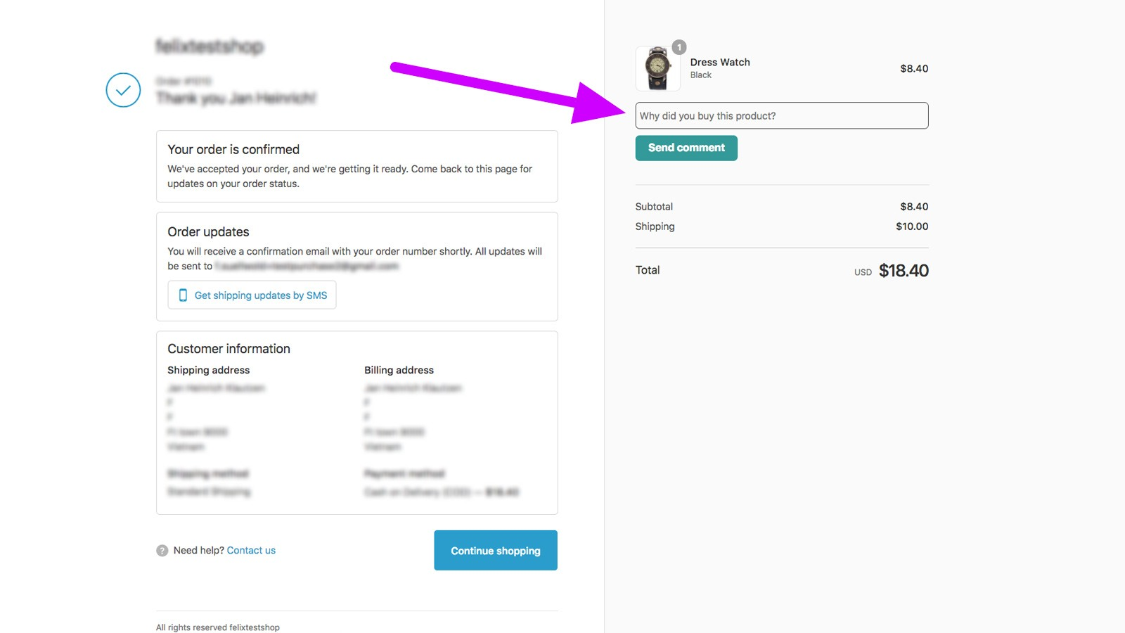Viewport: 1125px width, 633px height.
Task: Click the 'Billing address' label
Action: click(399, 371)
